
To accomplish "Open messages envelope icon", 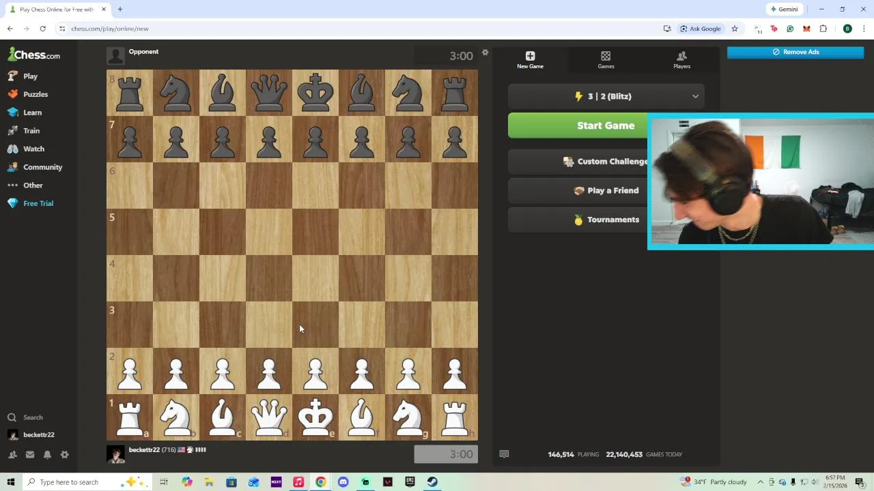I will point(30,455).
